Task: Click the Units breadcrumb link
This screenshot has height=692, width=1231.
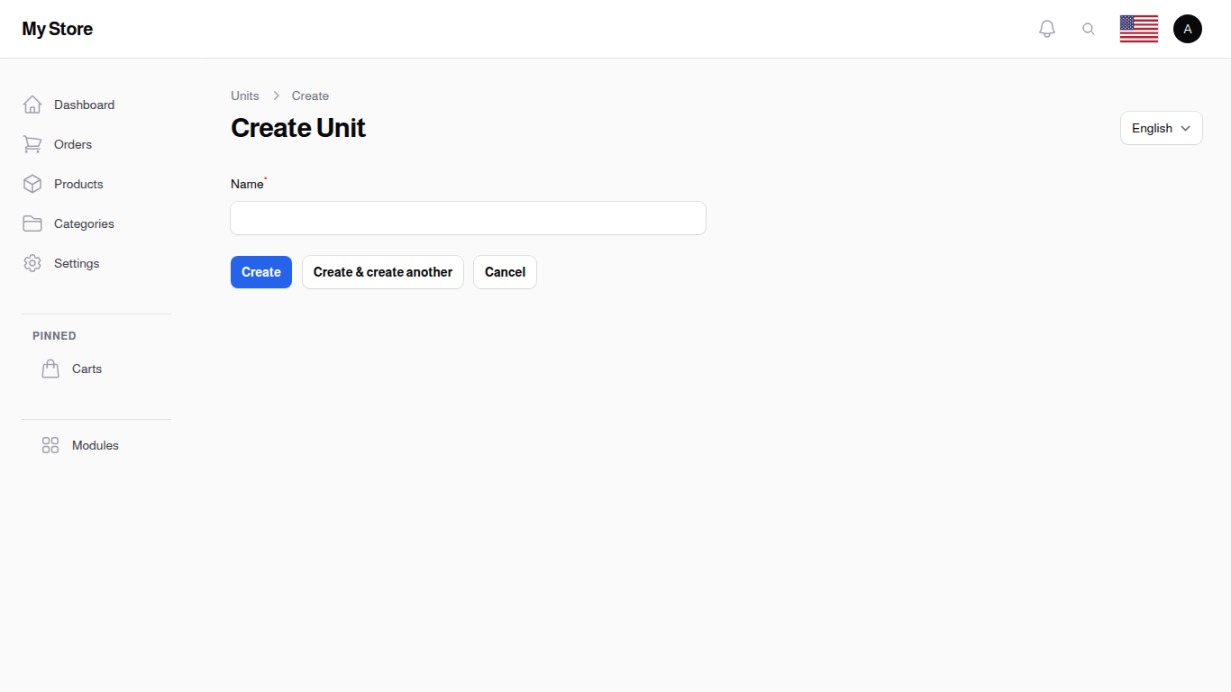Action: tap(244, 96)
